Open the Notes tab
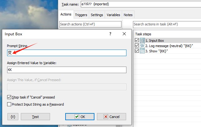The width and height of the screenshot is (201, 127). [128, 15]
